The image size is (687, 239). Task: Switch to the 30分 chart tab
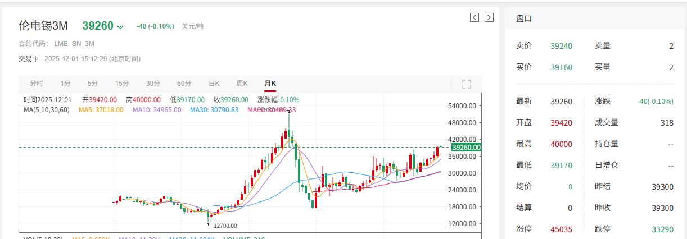(x=153, y=84)
